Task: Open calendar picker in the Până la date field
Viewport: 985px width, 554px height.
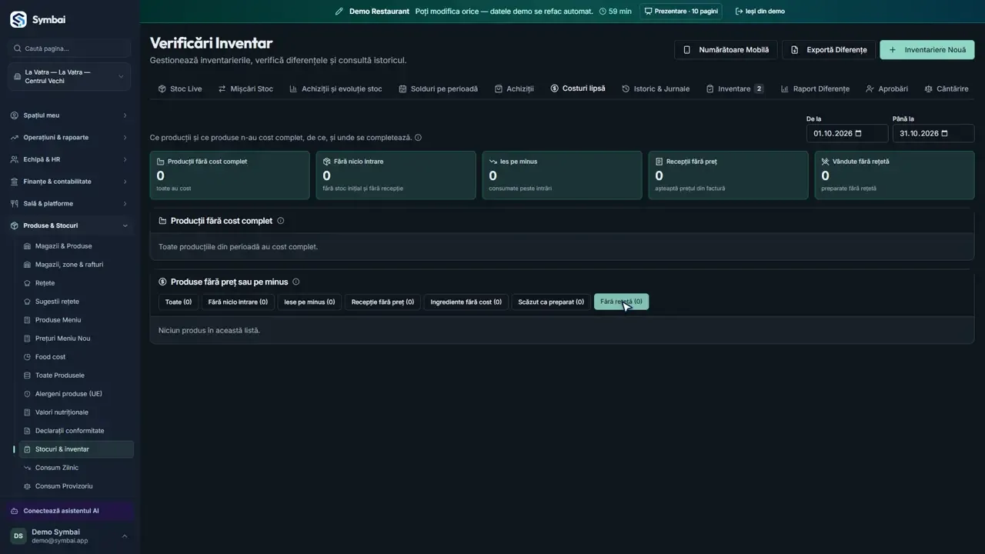Action: [945, 133]
